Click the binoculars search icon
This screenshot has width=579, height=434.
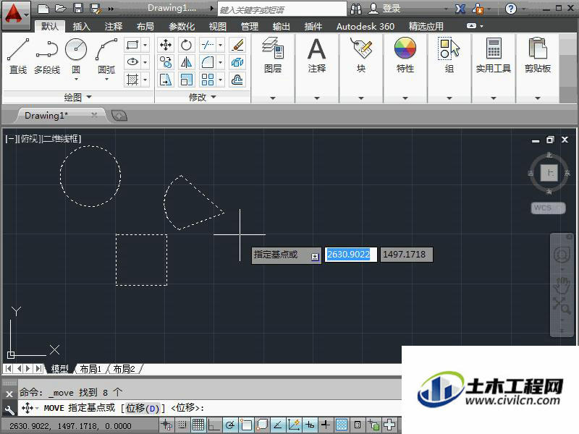click(x=355, y=9)
